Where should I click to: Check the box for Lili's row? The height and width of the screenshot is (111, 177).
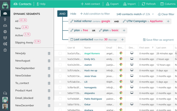(60, 82)
